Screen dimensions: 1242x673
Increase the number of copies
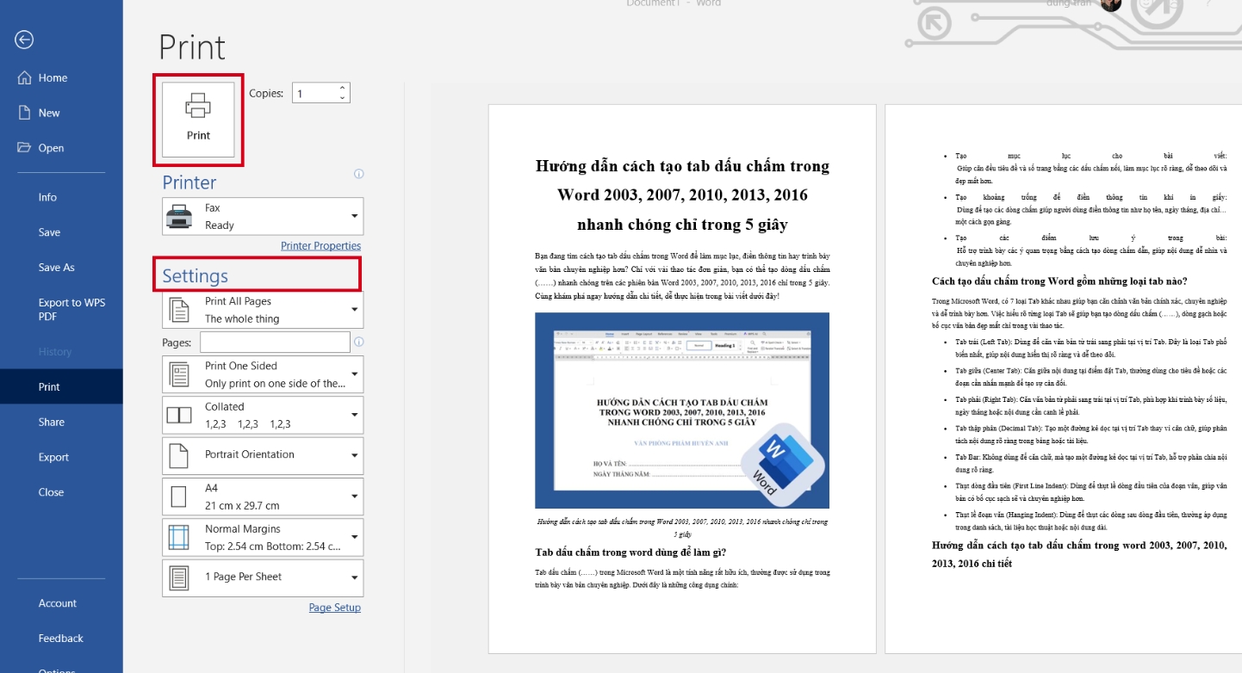click(x=343, y=88)
